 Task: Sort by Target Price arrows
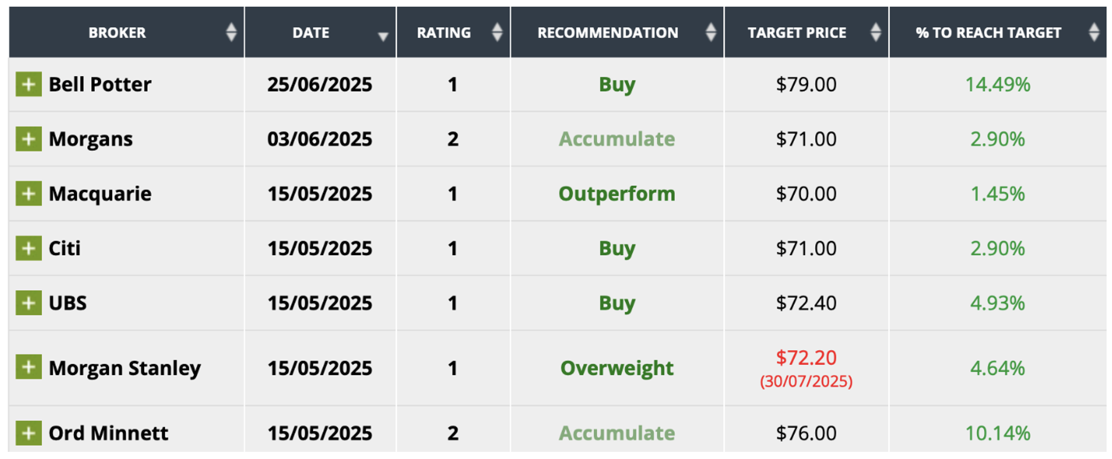[x=875, y=32]
